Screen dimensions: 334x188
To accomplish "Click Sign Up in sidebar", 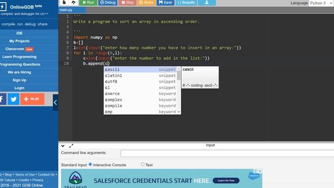I will (19, 80).
